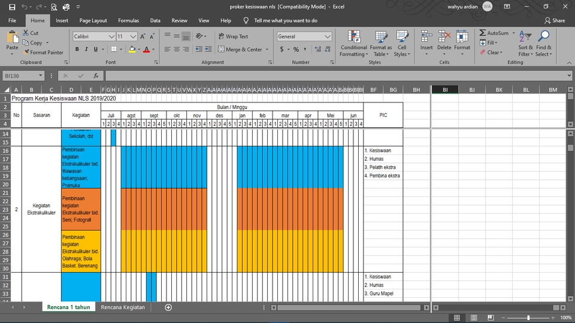Screen dimensions: 575x323
Task: Save the workbook with the Save icon
Action: (x=12, y=7)
